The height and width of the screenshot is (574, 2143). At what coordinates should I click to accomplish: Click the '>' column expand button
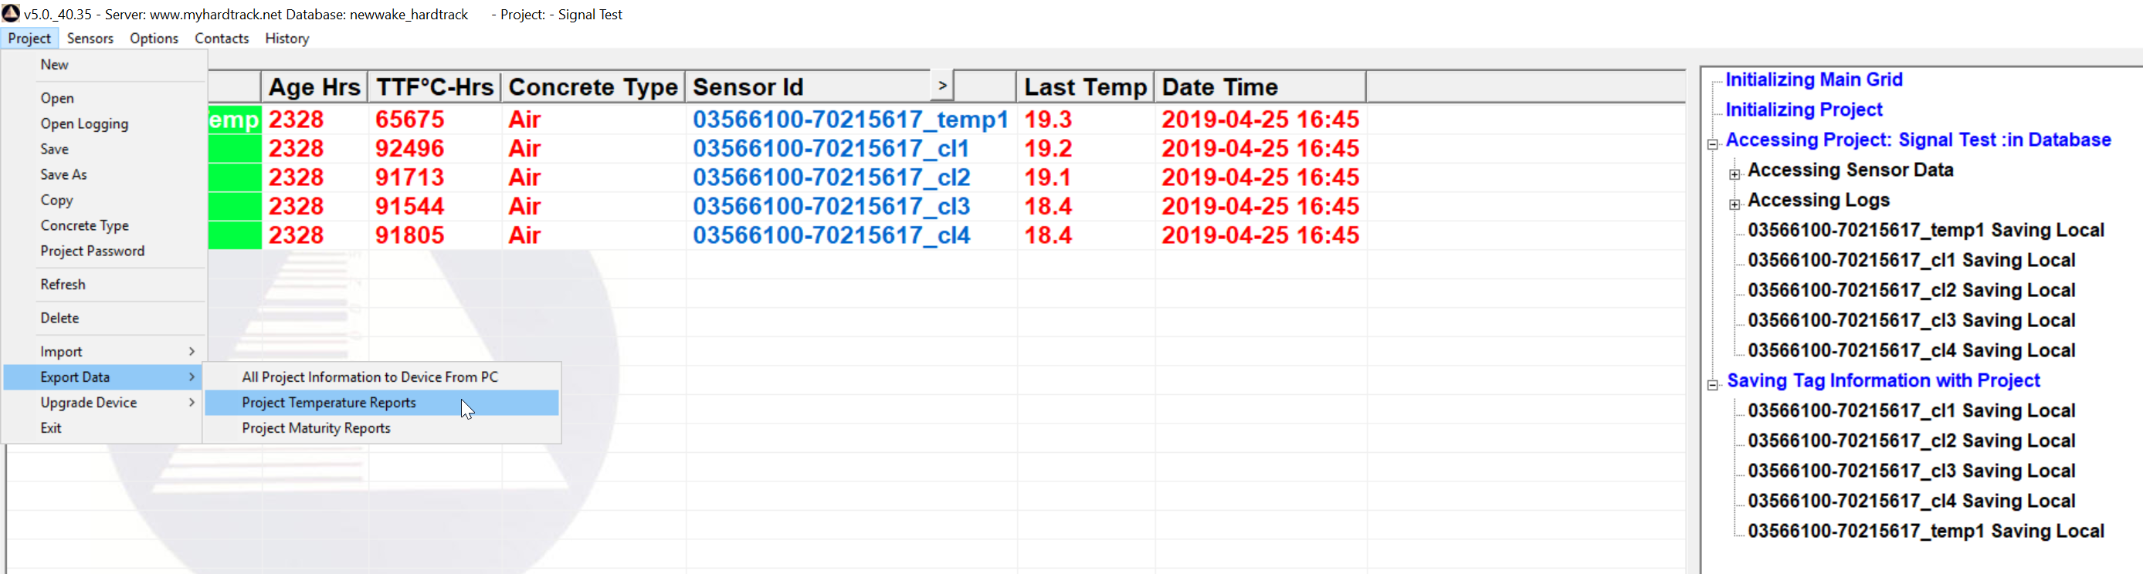tap(941, 86)
